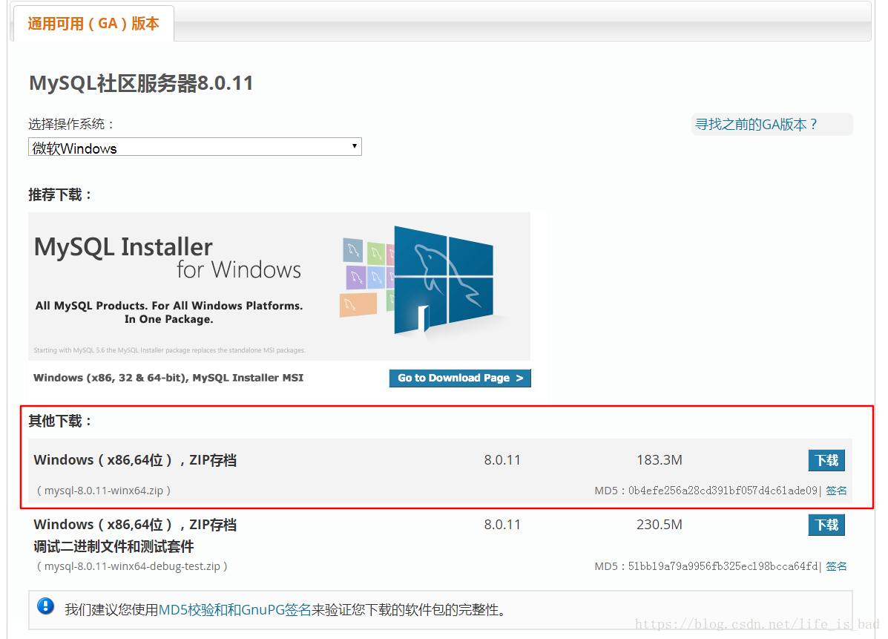Click the 其他下载 heading
This screenshot has height=639, width=888.
60,421
